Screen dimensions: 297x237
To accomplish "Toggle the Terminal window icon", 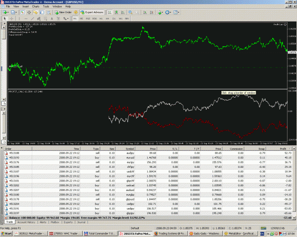I will 42,12.
